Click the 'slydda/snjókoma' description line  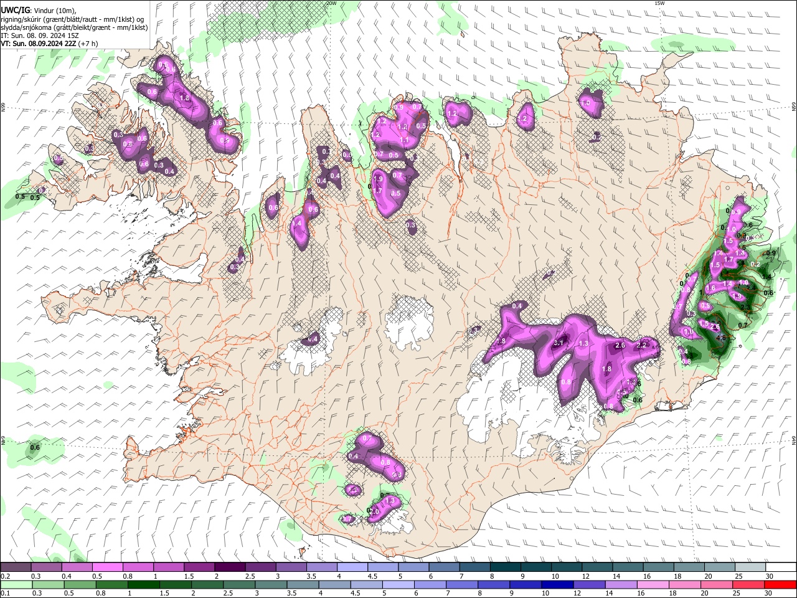[74, 27]
